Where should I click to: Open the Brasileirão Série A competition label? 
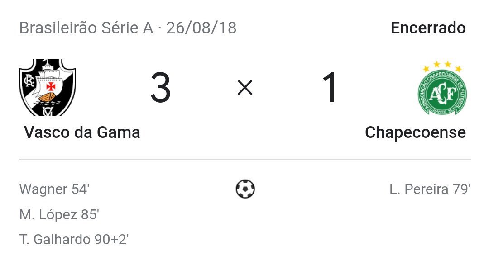(x=86, y=28)
